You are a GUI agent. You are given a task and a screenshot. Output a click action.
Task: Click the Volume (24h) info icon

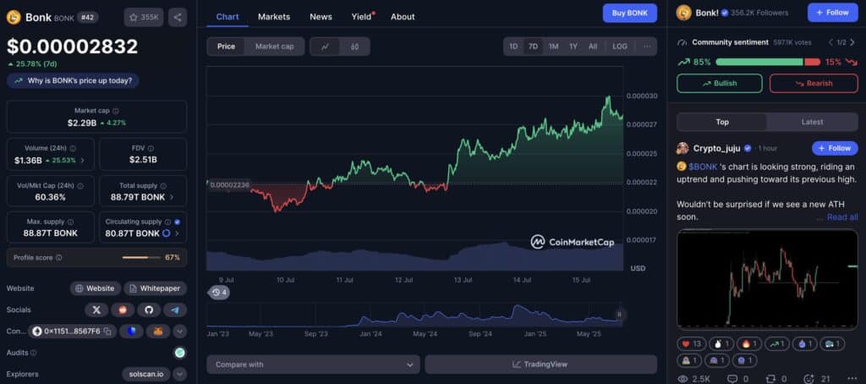(73, 149)
